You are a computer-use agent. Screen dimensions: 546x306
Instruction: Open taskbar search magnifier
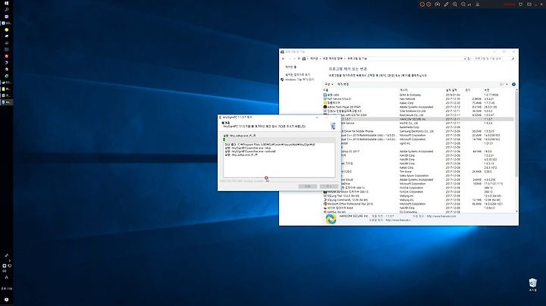6,10
